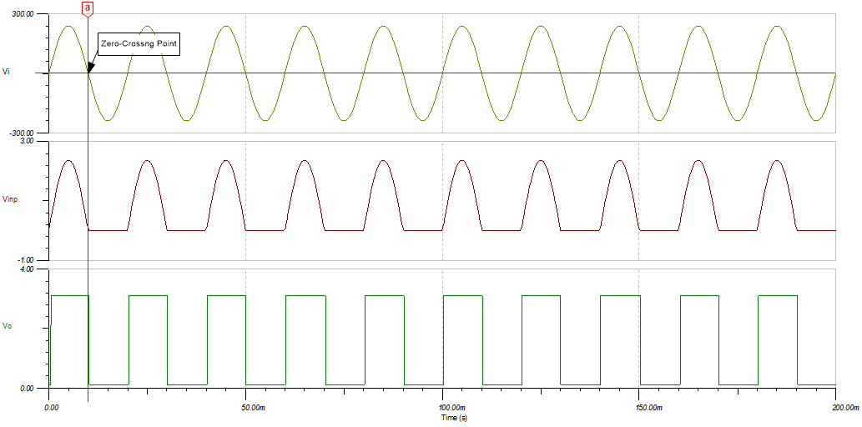Viewport: 862px width, 427px height.
Task: Click the 200.00m time axis end label
Action: [x=844, y=408]
